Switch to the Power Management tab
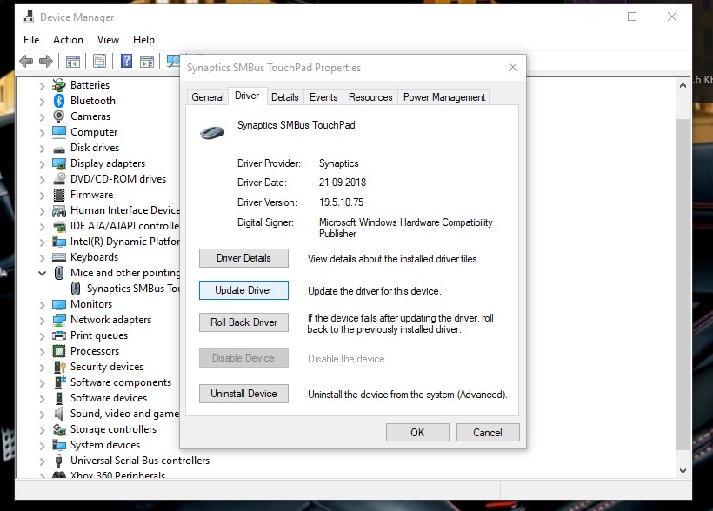The height and width of the screenshot is (511, 713). [444, 96]
